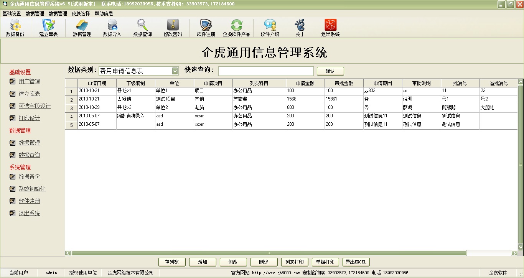Image resolution: width=524 pixels, height=278 pixels.
Task: Click the horizontal scrollbar right arrow
Action: click(515, 253)
